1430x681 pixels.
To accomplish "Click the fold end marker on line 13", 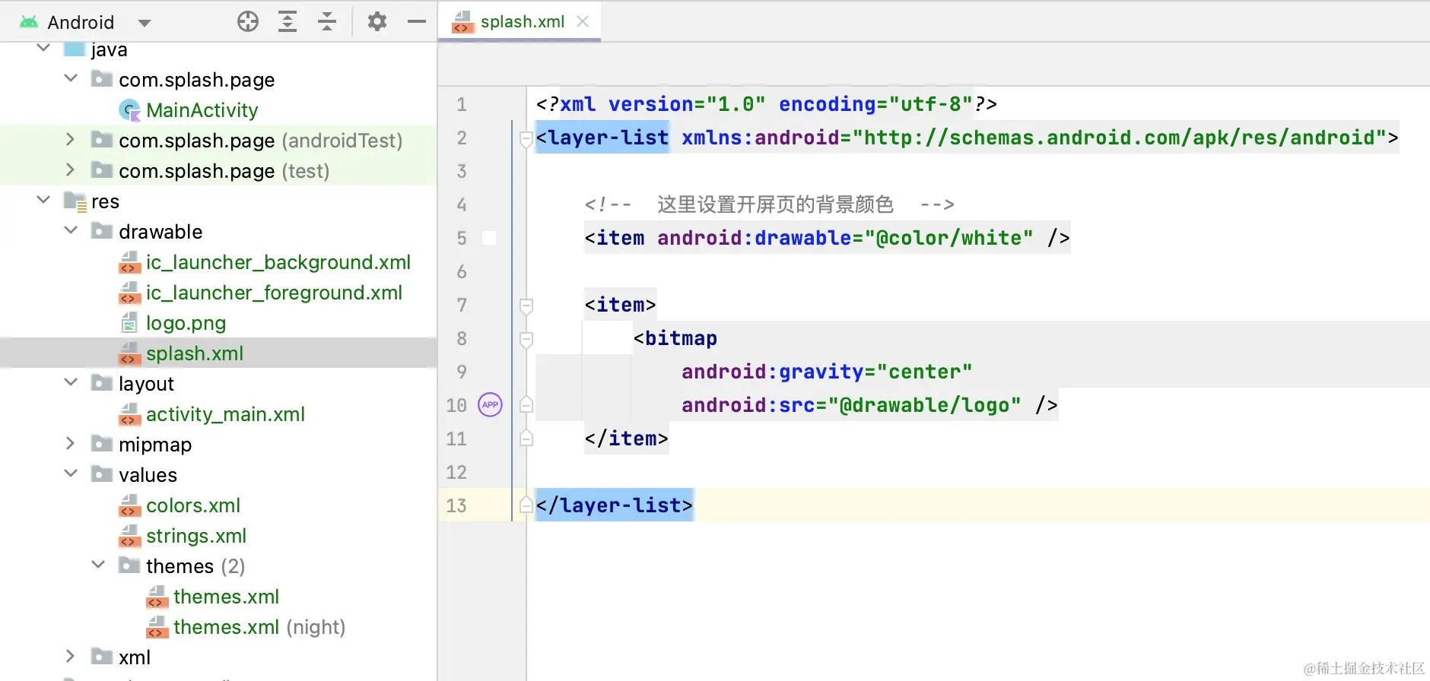I will tap(526, 505).
